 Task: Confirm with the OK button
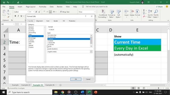pyautogui.click(x=76, y=79)
